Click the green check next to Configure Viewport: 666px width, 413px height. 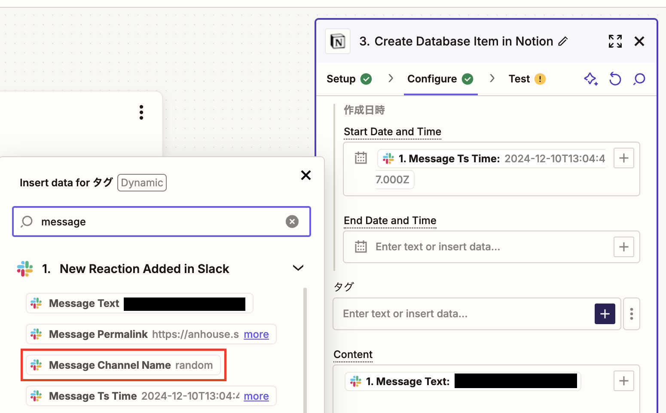click(467, 79)
